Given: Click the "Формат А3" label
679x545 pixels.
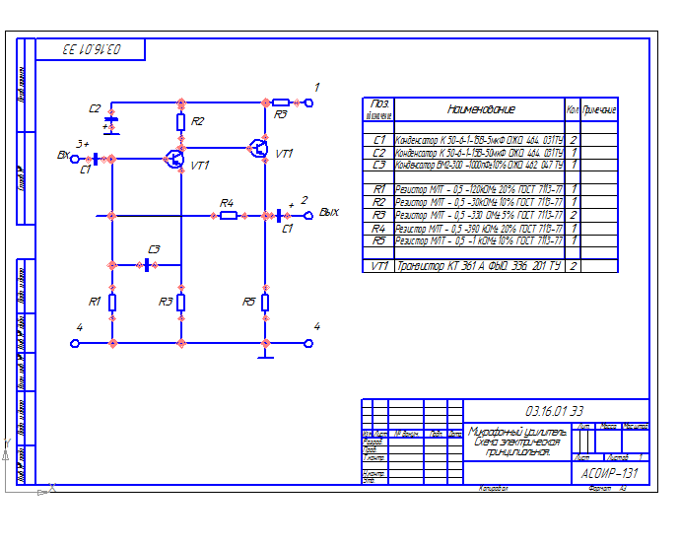Looking at the screenshot, I should click(x=607, y=489).
